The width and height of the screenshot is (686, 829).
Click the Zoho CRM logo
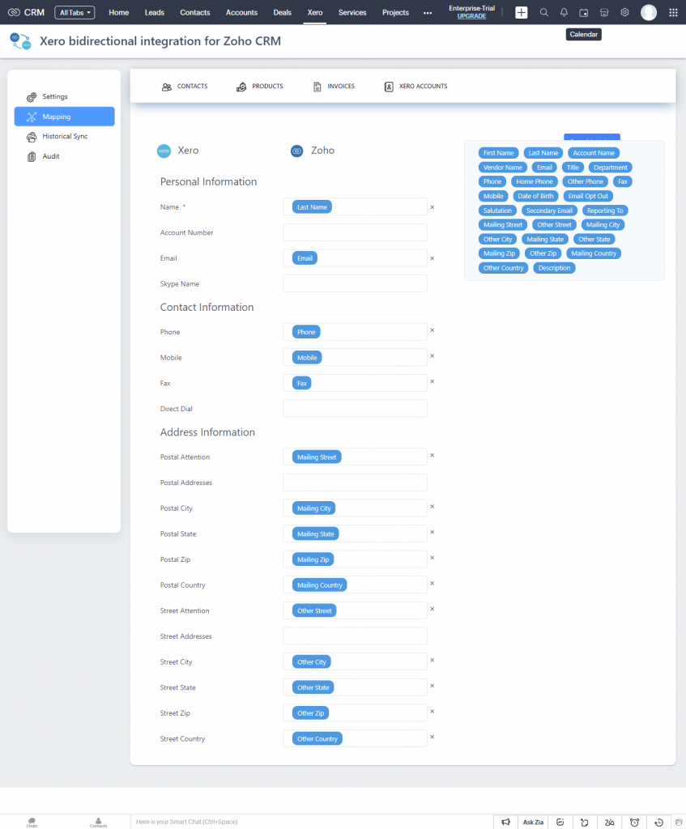[x=26, y=12]
